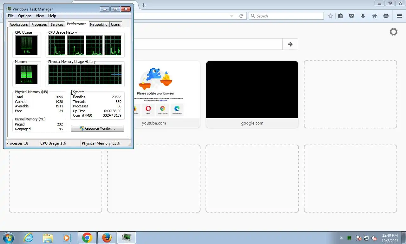This screenshot has width=406, height=244.
Task: Click the 'Free 34' row
Action: coord(39,111)
